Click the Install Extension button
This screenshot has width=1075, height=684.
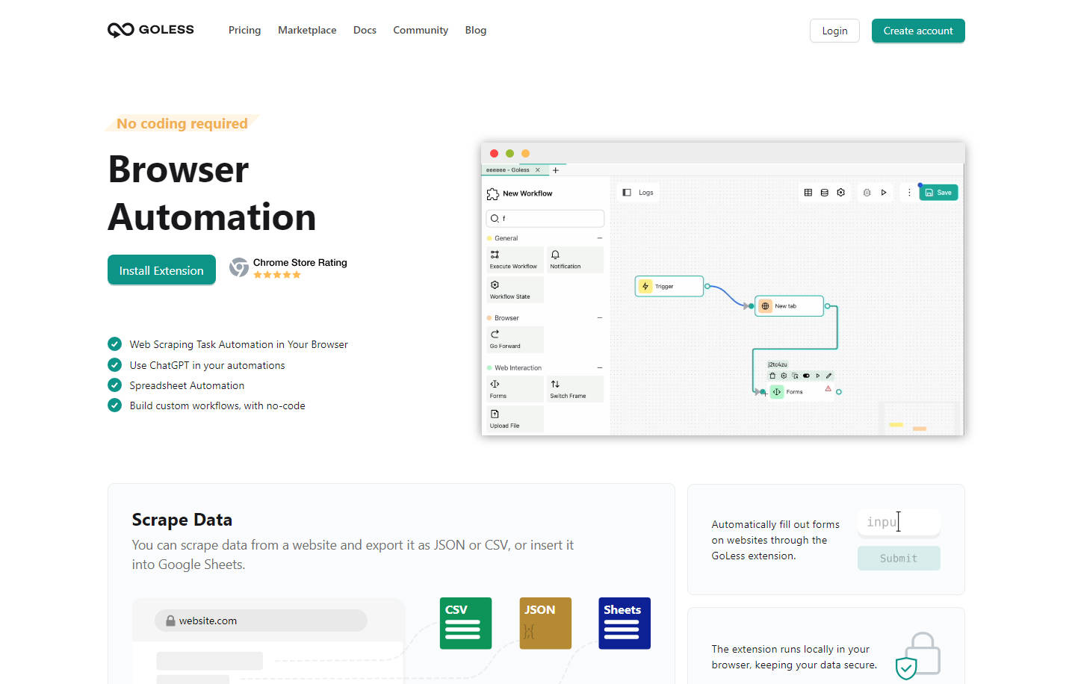click(161, 270)
